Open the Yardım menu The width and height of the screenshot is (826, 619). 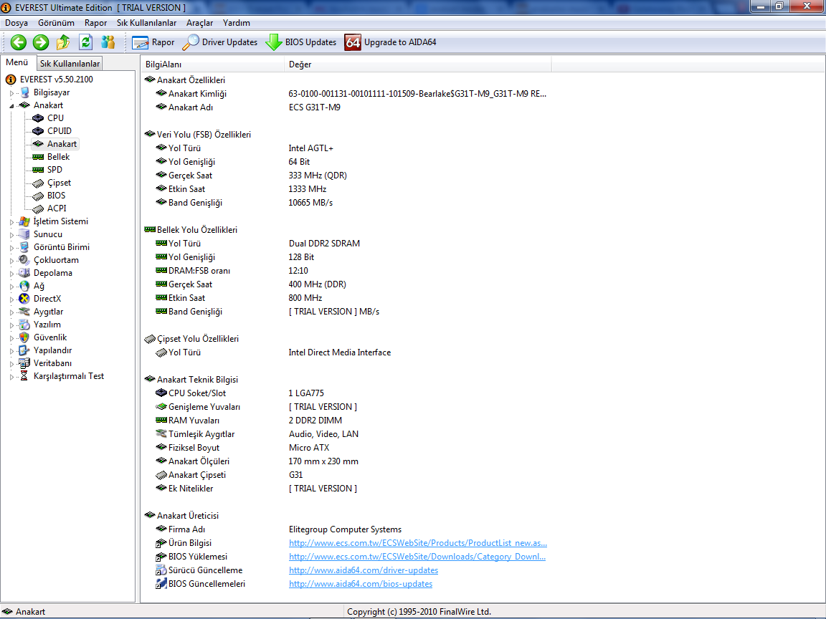237,23
